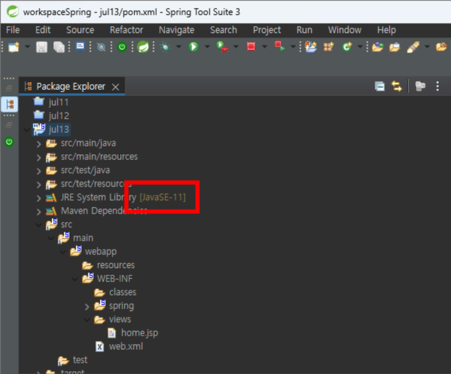Select the jul12 project
This screenshot has width=451, height=374.
pos(59,115)
